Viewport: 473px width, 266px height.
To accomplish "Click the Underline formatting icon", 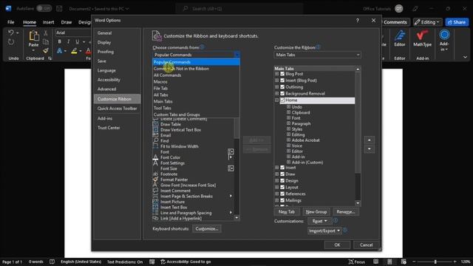I will point(77,41).
